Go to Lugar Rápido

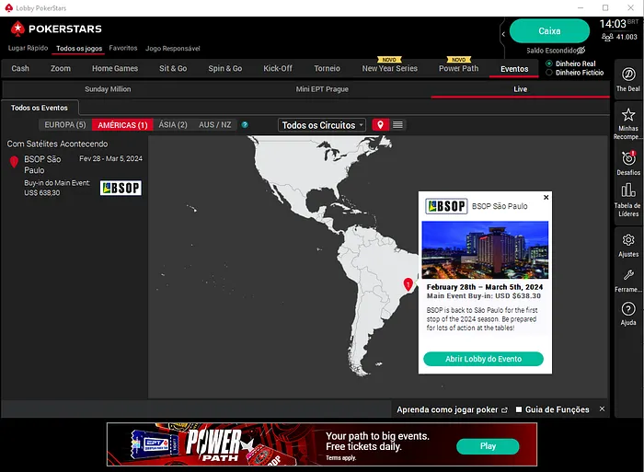click(28, 48)
